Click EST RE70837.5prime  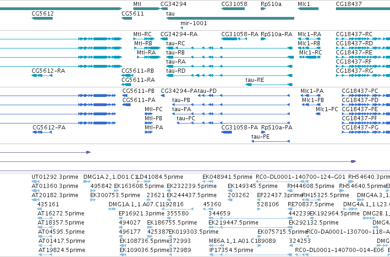[311, 204]
